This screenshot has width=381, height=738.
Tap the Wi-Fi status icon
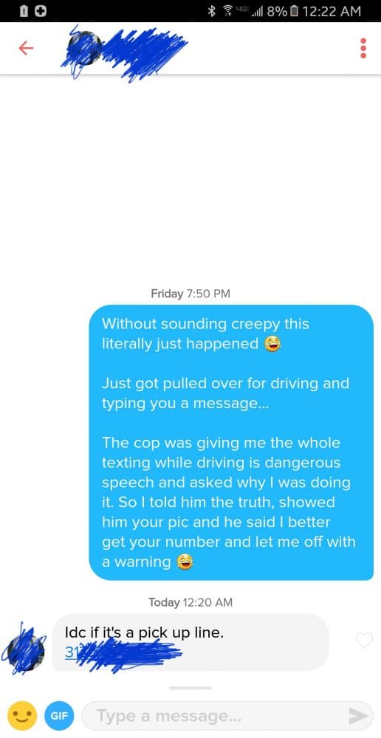point(228,11)
